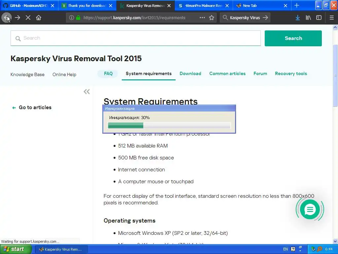This screenshot has width=338, height=254.
Task: Click the help question mark tray icon
Action: point(293,249)
